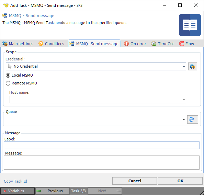Click the credential manager gear button
The width and height of the screenshot is (204, 195).
pyautogui.click(x=193, y=67)
